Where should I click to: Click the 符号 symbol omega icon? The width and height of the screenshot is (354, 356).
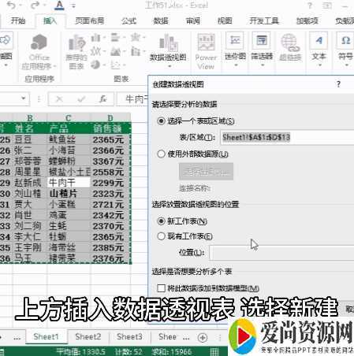click(x=345, y=41)
